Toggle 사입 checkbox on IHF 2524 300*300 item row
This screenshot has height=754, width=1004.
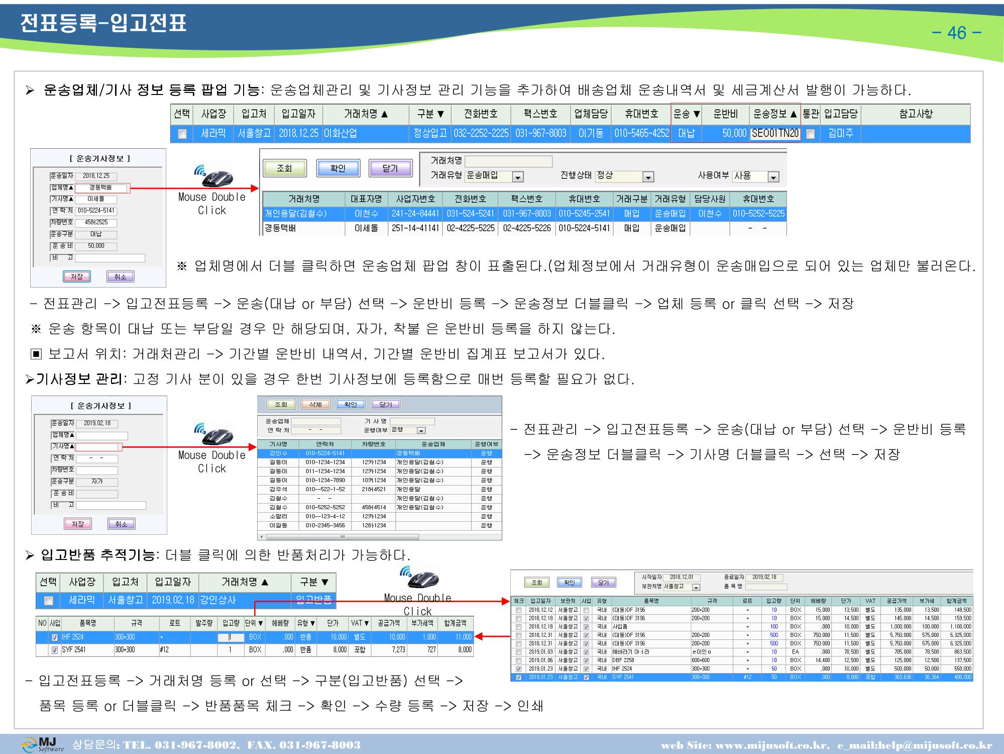[x=55, y=637]
